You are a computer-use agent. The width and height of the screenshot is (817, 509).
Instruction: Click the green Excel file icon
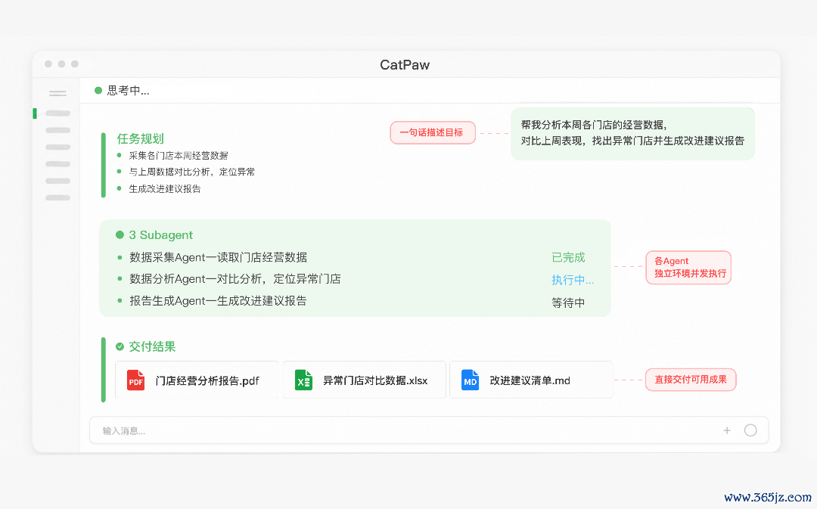click(x=303, y=380)
